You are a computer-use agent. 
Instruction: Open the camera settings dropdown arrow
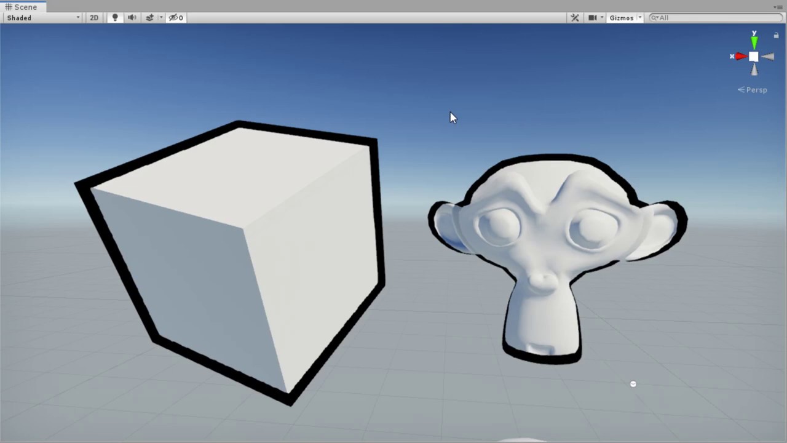point(602,18)
